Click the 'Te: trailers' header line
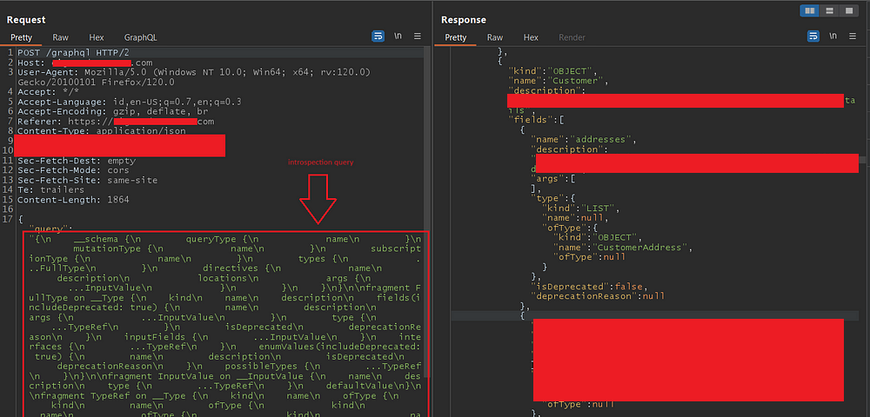The image size is (870, 417). 50,190
